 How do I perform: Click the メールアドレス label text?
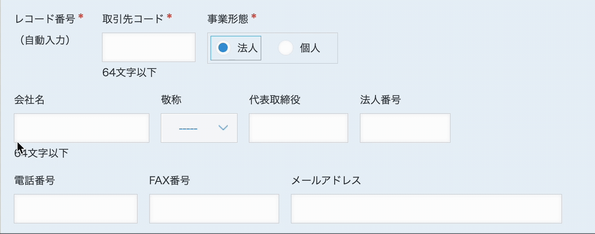coord(326,181)
